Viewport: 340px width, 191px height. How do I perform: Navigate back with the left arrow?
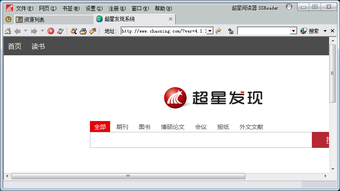tap(18, 31)
